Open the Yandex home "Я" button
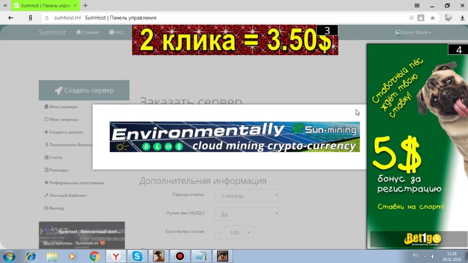 [x=30, y=18]
